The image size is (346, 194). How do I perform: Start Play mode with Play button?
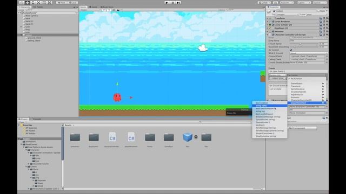click(167, 3)
